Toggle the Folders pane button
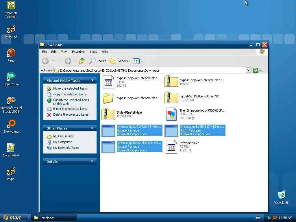This screenshot has width=296, height=222. pyautogui.click(x=119, y=61)
